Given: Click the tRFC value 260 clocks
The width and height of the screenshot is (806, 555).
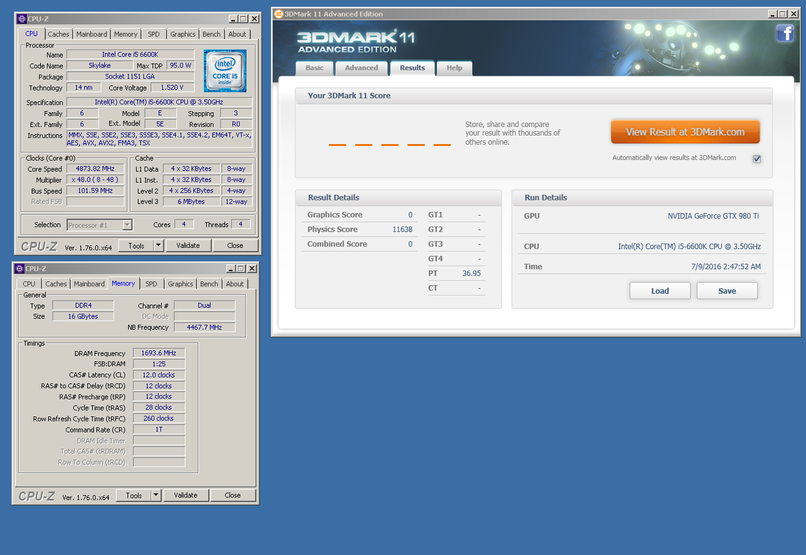Looking at the screenshot, I should (159, 418).
